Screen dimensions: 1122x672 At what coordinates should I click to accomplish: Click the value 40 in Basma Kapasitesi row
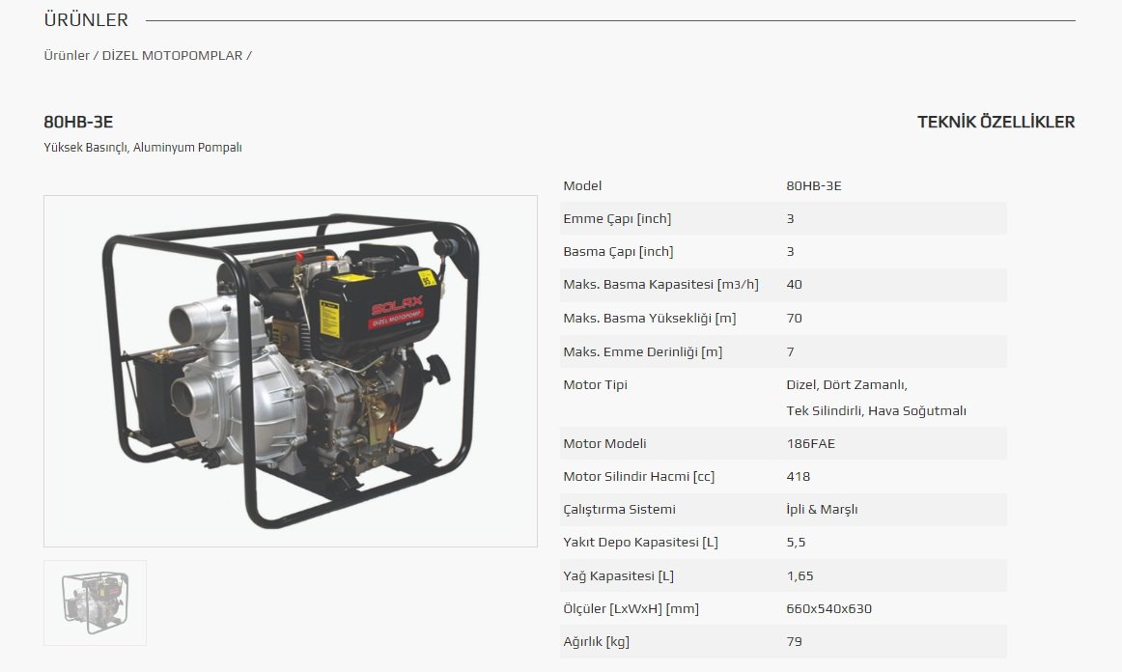[795, 284]
